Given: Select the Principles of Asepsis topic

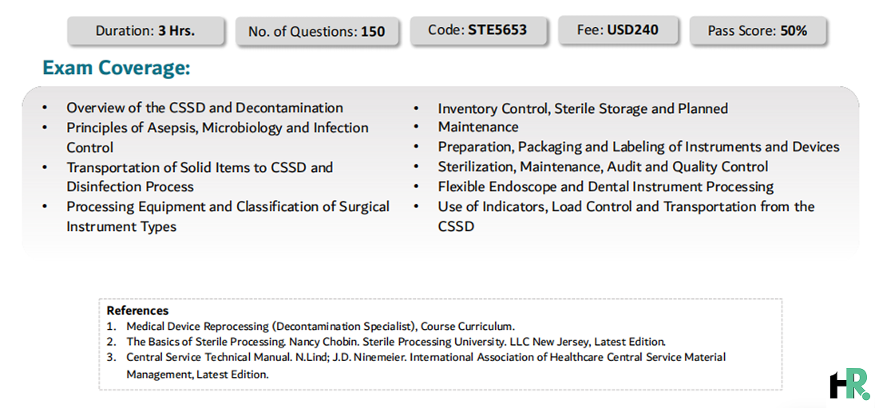Looking at the screenshot, I should point(218,138).
